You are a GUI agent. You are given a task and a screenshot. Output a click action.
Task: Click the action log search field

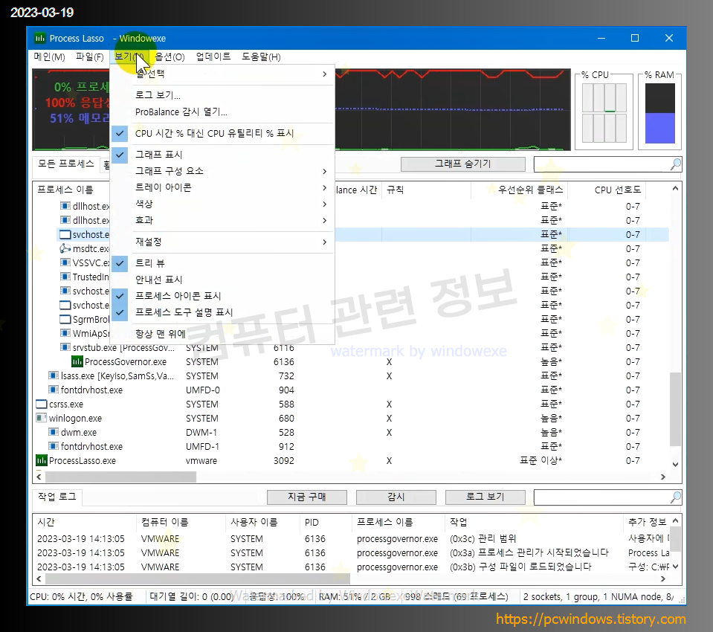pyautogui.click(x=601, y=497)
